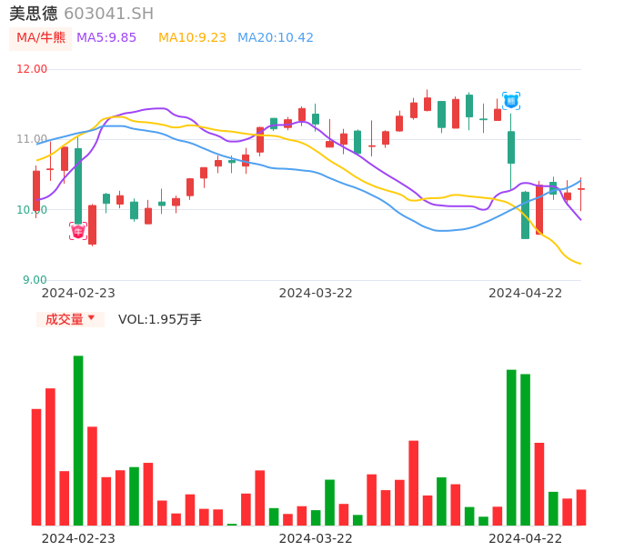Click the 2024-03-22 date label under the candlestick chart
This screenshot has height=551, width=624.
click(315, 293)
